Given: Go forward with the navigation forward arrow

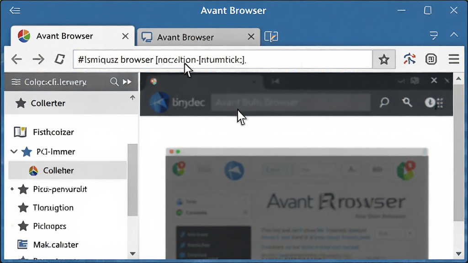Looking at the screenshot, I should pos(38,59).
